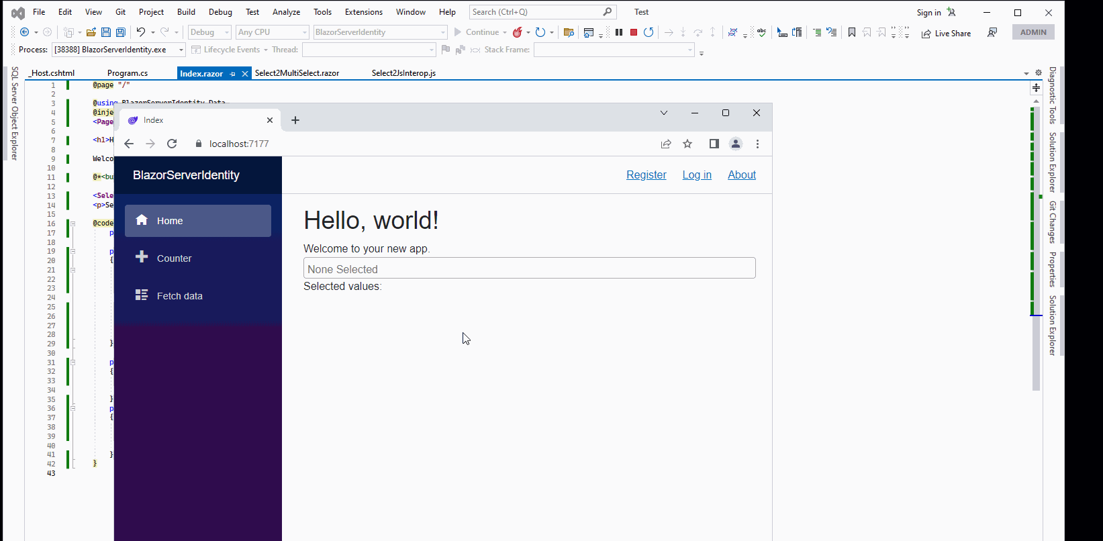The width and height of the screenshot is (1103, 541).
Task: Open the Process selector dropdown
Action: [118, 50]
